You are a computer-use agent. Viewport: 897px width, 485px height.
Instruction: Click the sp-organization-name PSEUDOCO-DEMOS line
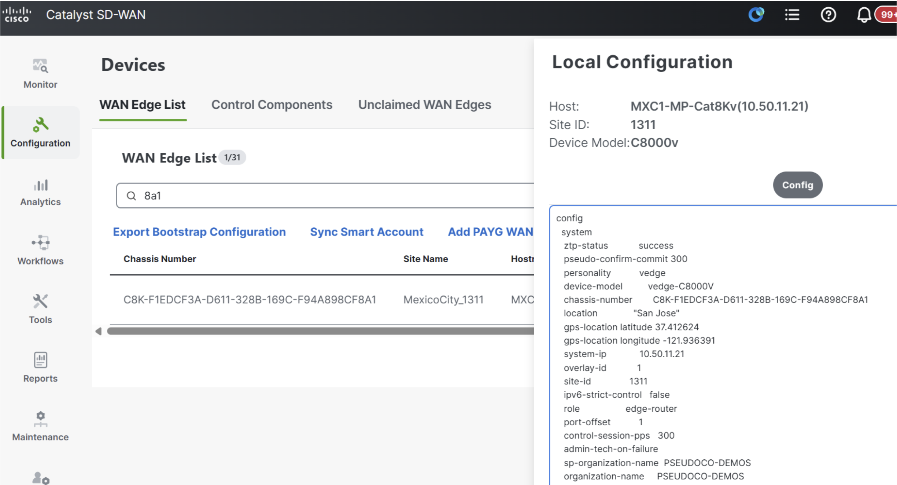click(657, 463)
